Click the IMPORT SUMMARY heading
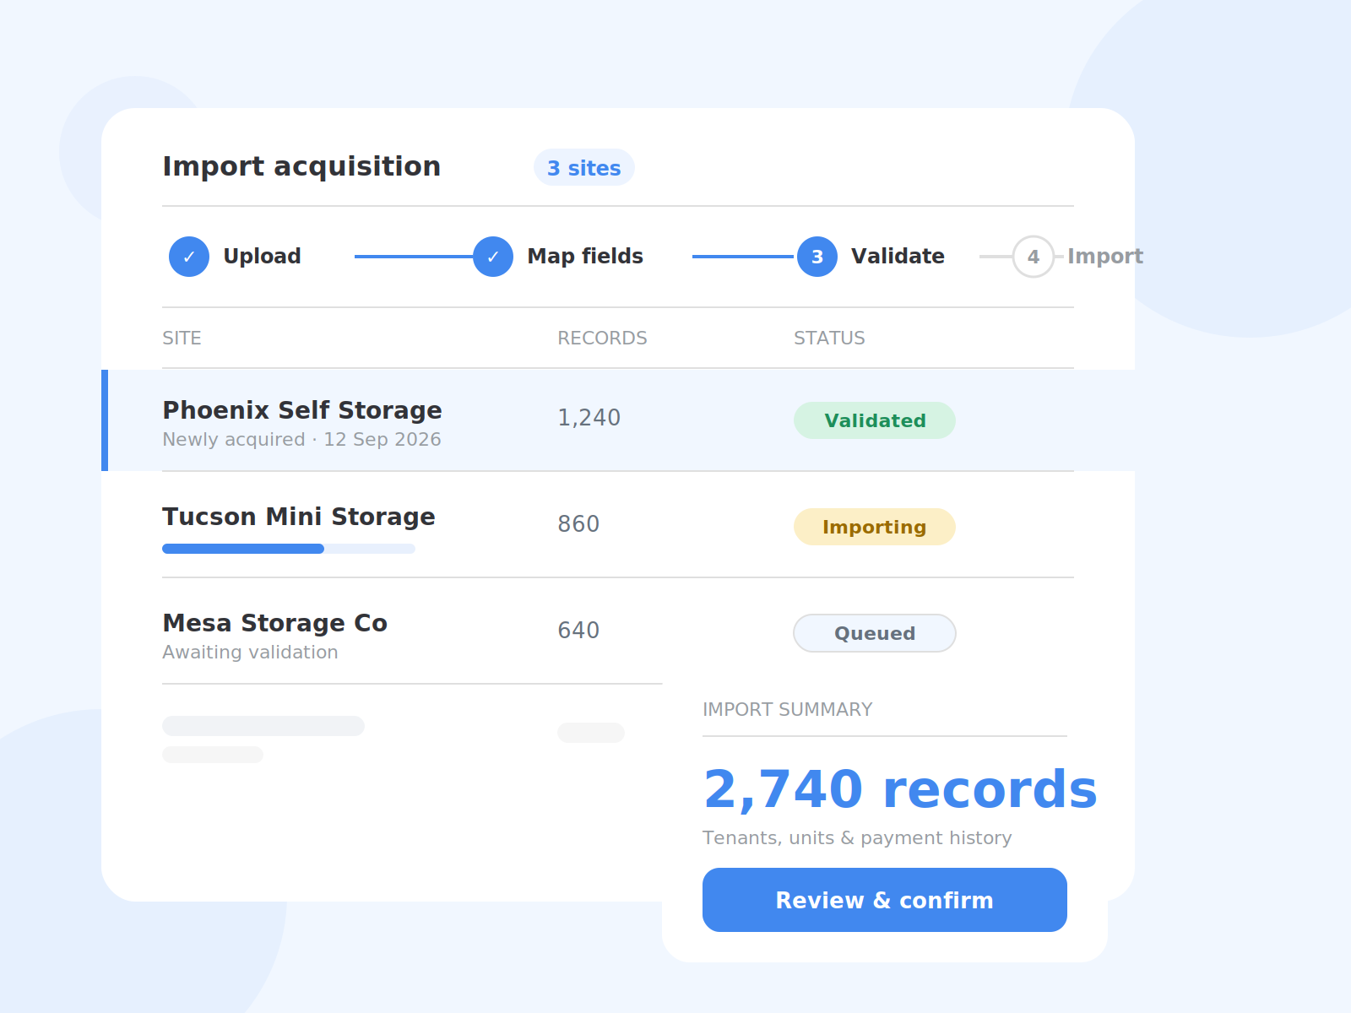The image size is (1351, 1013). click(x=788, y=710)
